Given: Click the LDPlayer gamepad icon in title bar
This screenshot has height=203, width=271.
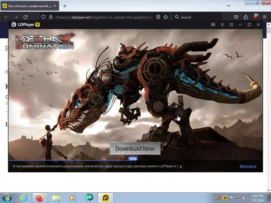Looking at the screenshot, I should [213, 25].
